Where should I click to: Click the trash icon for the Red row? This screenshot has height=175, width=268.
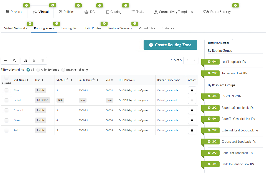pyautogui.click(x=192, y=130)
